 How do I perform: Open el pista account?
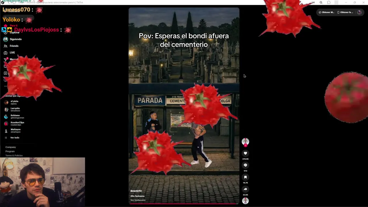(14, 102)
